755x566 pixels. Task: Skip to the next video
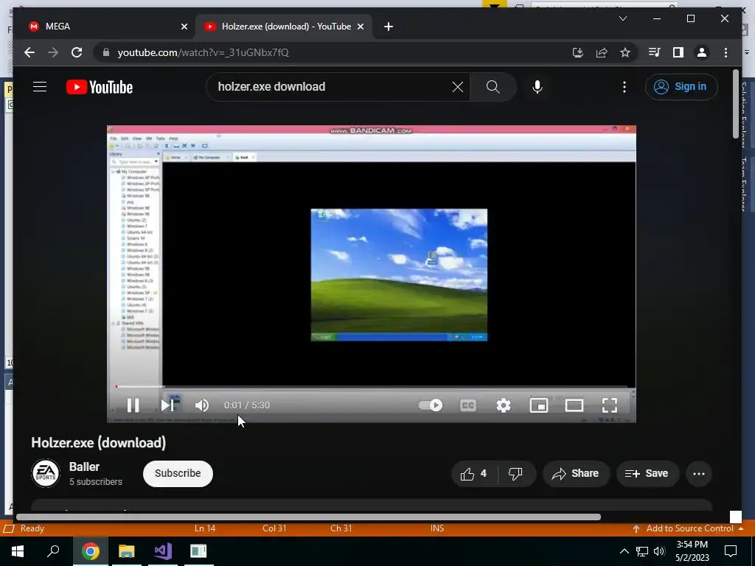pos(167,405)
